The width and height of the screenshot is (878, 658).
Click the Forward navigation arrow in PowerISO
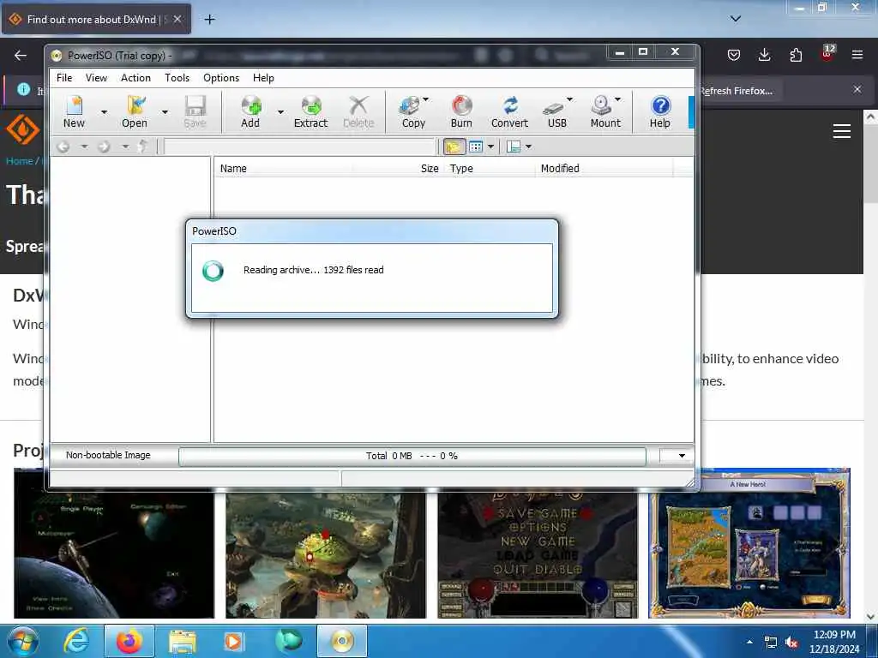[x=104, y=147]
